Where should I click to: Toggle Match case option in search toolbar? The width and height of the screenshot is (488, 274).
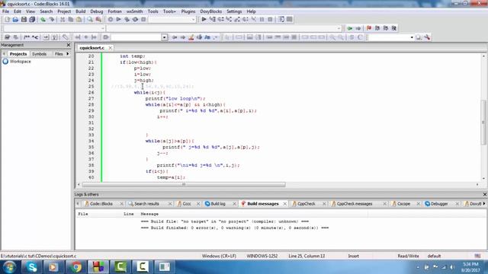[x=207, y=37]
